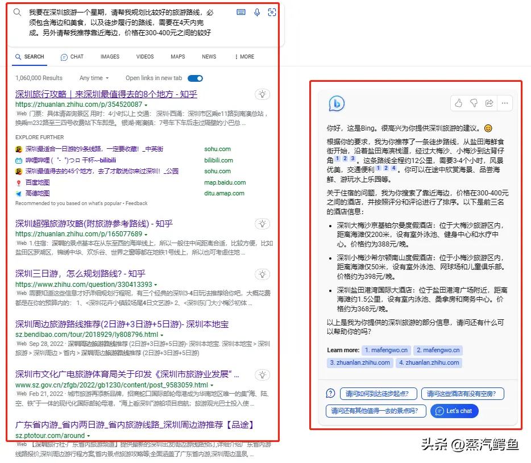Switch to the NEWS tab
Image resolution: width=531 pixels, height=463 pixels.
pos(209,56)
